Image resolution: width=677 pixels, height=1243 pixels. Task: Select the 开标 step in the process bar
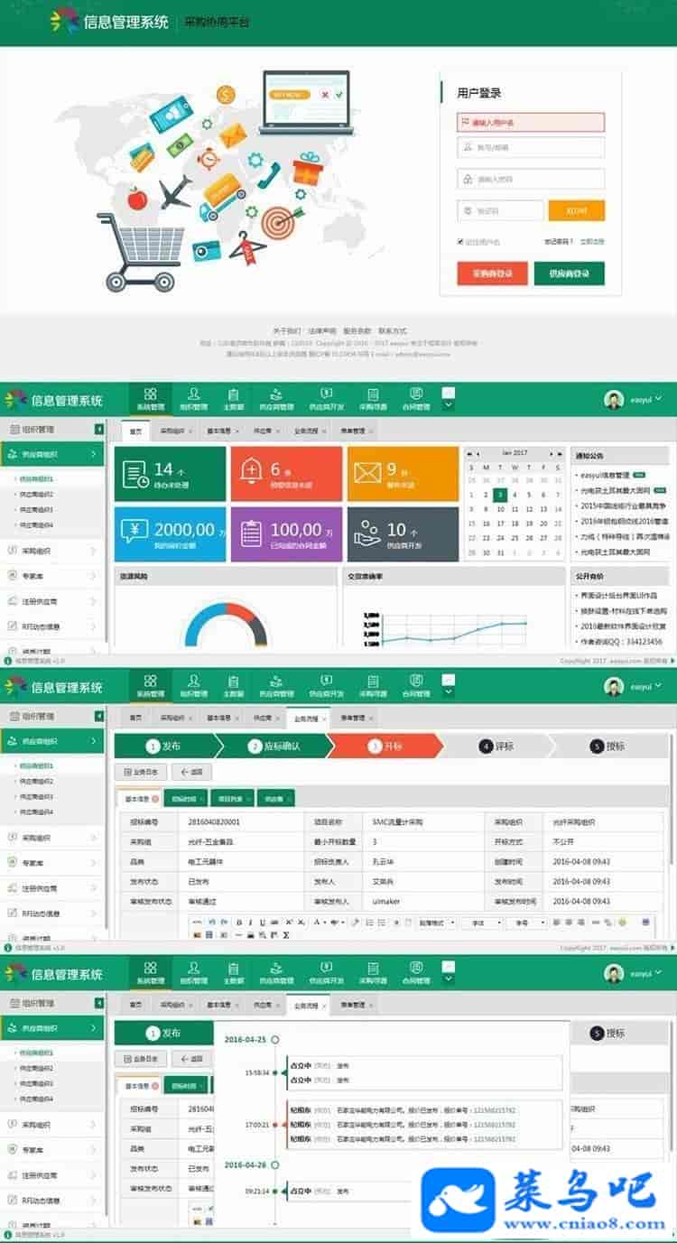(385, 747)
